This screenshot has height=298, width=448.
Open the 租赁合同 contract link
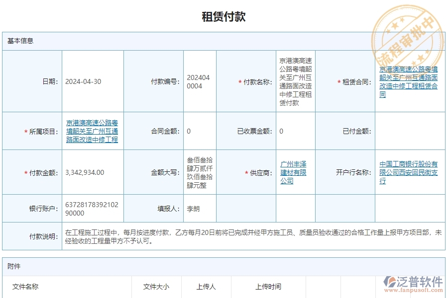point(409,82)
